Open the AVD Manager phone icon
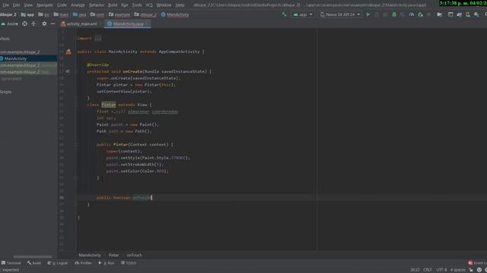This screenshot has width=487, height=273. 468,14
